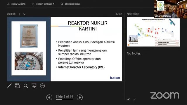
Task: Click the Next slide label
Action: (133, 14)
